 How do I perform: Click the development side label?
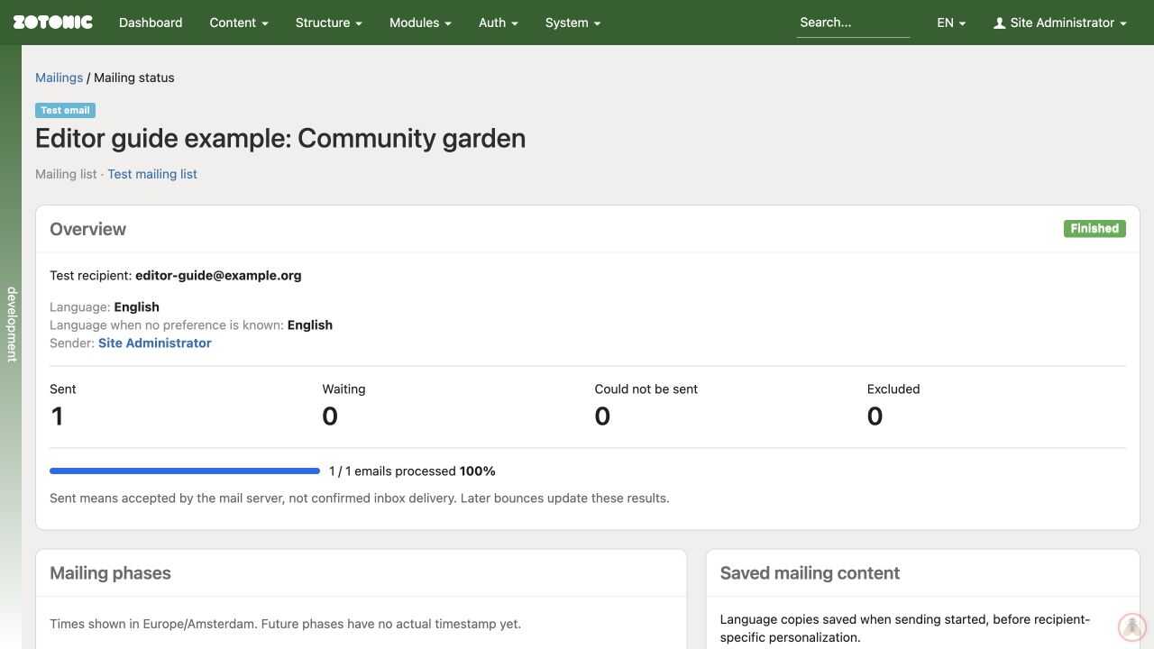click(12, 324)
